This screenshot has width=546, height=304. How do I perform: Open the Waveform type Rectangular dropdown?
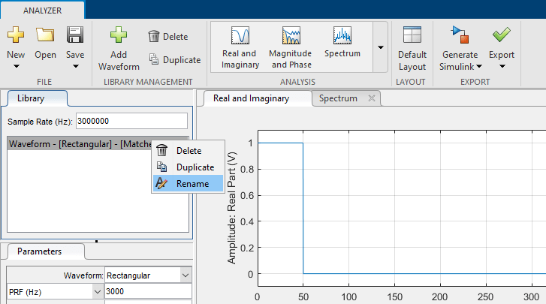click(x=186, y=275)
